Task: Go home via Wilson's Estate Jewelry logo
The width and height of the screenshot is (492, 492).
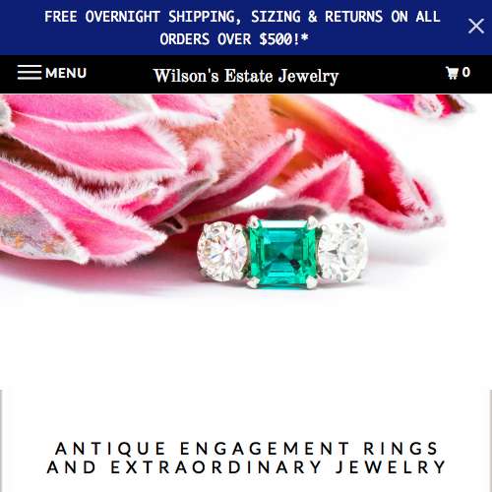Action: [x=246, y=76]
